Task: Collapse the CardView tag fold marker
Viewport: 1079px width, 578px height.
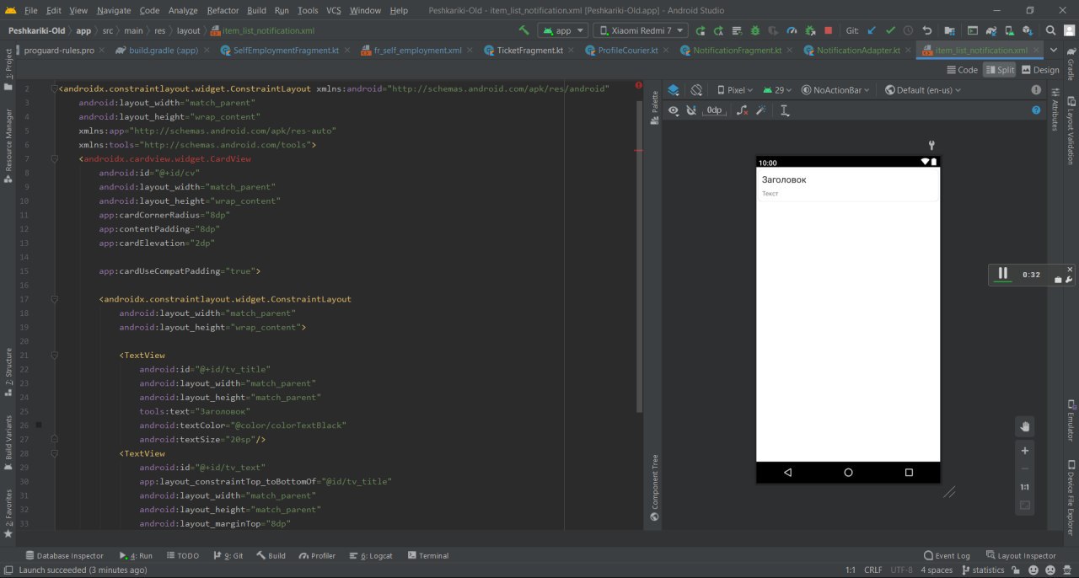Action: tap(55, 158)
